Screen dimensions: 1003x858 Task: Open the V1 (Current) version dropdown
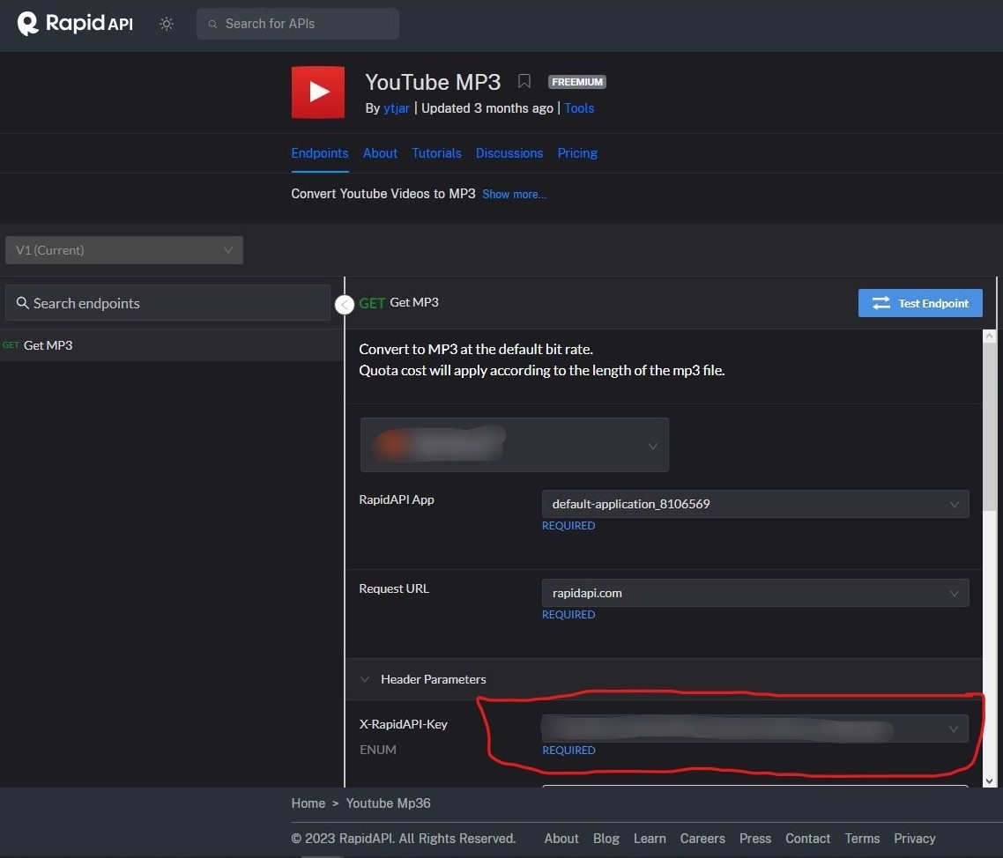click(124, 250)
